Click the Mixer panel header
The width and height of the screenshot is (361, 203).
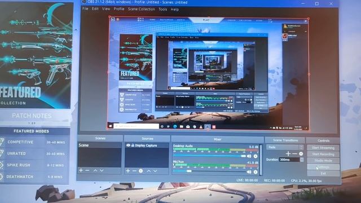217,139
